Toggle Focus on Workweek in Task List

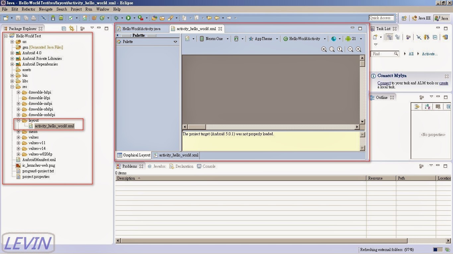tap(408, 37)
